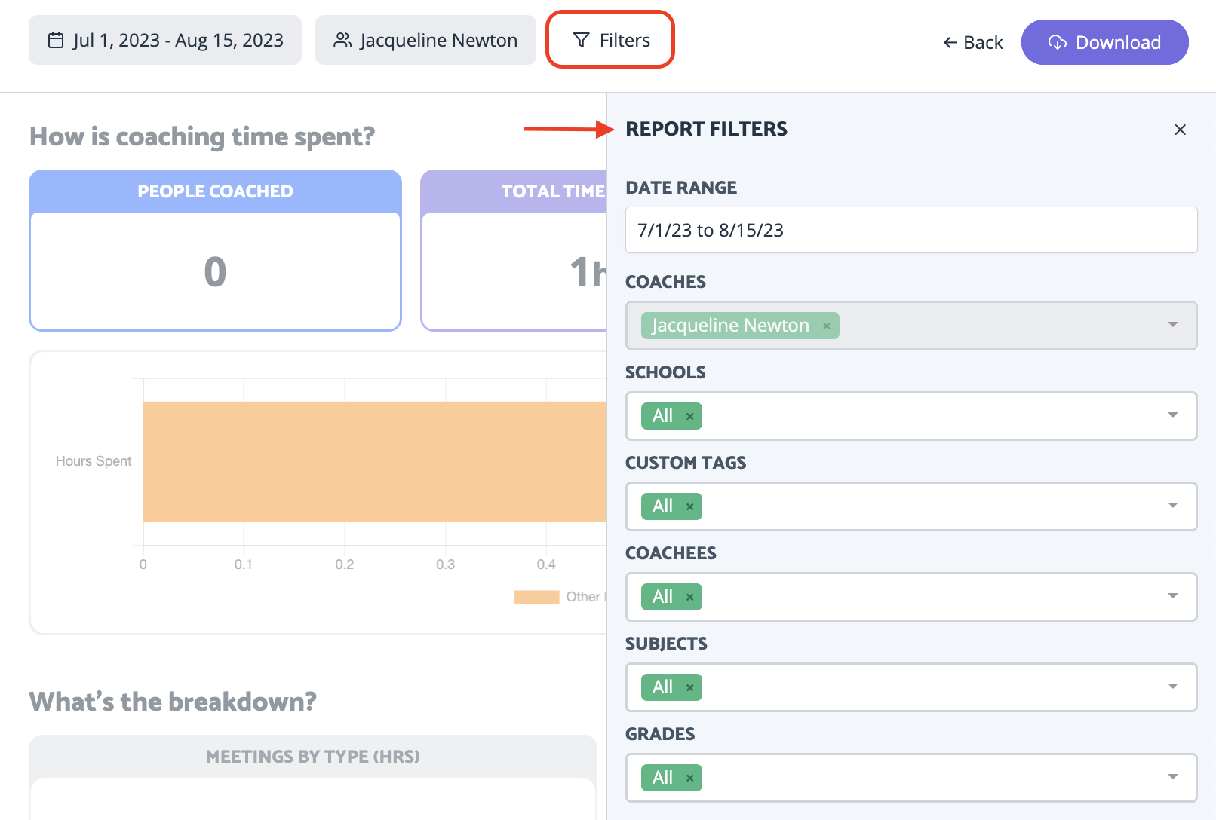Click the PEOPLE COACHED card header
The height and width of the screenshot is (820, 1216).
[x=215, y=191]
